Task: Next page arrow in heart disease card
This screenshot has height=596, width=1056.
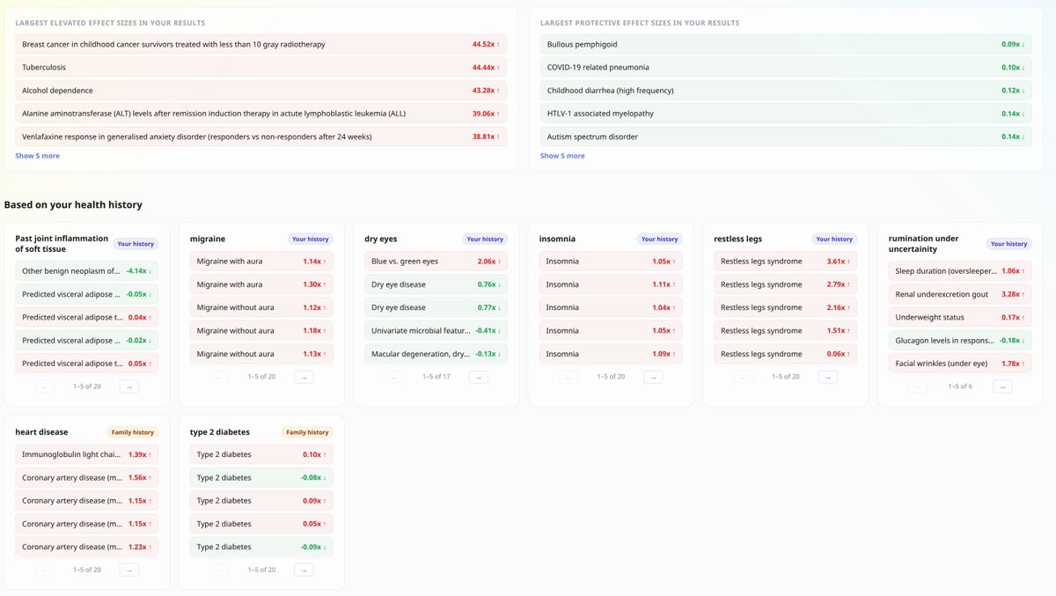Action: (129, 570)
